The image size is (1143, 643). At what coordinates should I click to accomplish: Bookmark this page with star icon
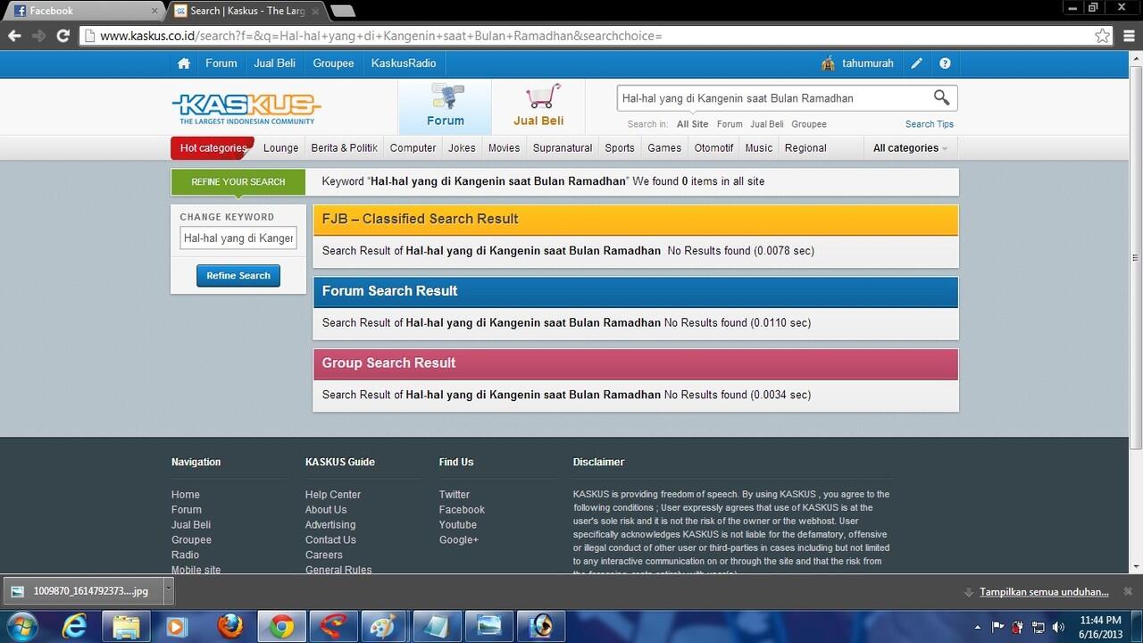pyautogui.click(x=1103, y=36)
